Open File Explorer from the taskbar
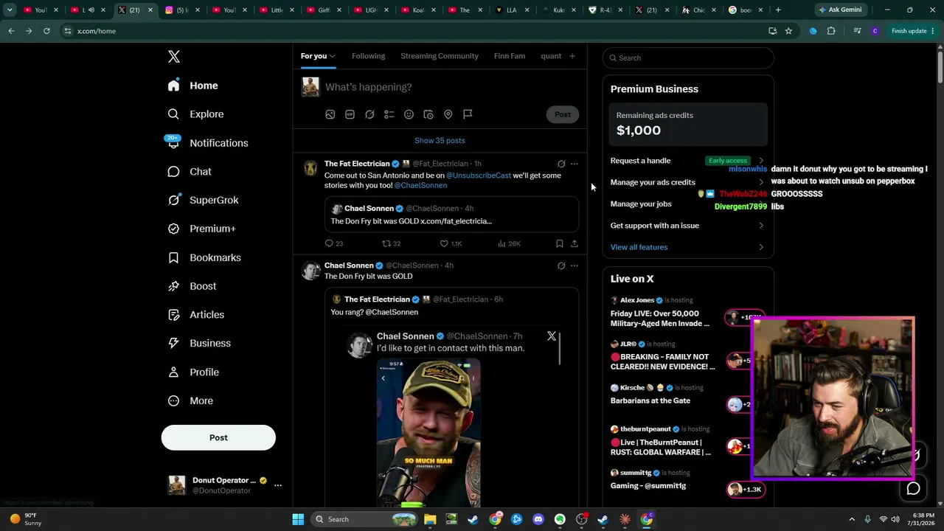 (430, 519)
